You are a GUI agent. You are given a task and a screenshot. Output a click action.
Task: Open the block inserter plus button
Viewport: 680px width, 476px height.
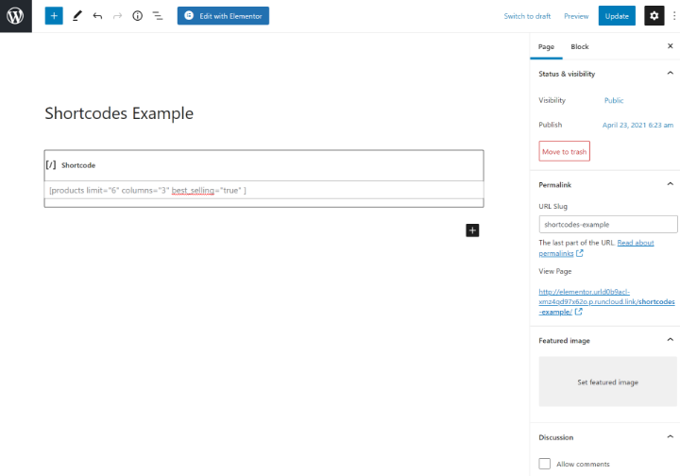[x=54, y=16]
